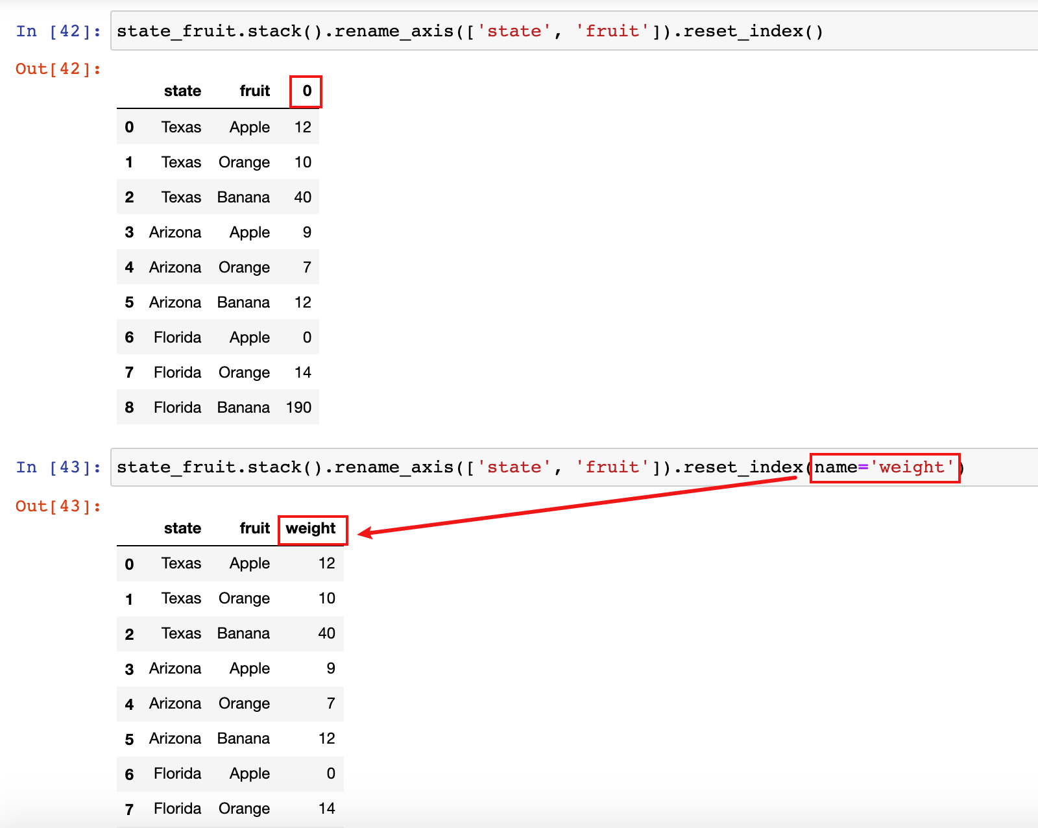Click the Out[42] prompt label
The image size is (1038, 828).
coord(58,69)
